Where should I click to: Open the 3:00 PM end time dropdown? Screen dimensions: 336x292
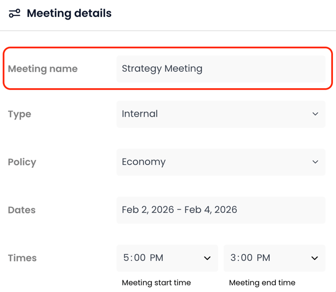268,258
